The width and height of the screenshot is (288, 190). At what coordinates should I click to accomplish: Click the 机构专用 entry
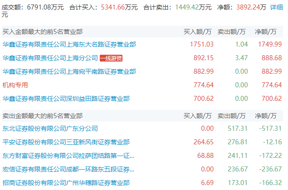(x=15, y=85)
